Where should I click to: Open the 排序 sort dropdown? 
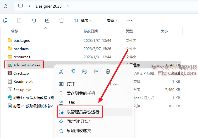tap(83, 20)
